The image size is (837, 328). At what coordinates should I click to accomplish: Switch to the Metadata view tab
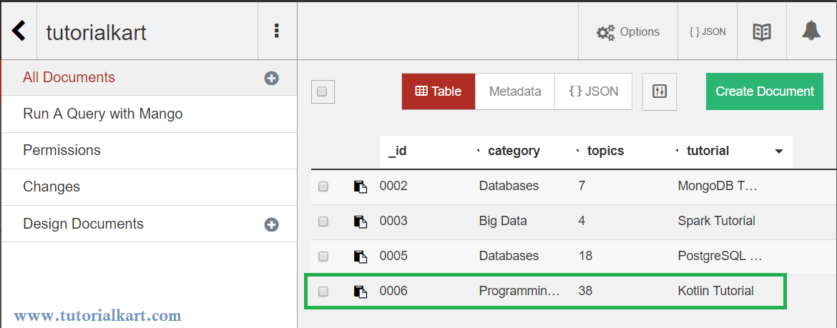[x=515, y=91]
